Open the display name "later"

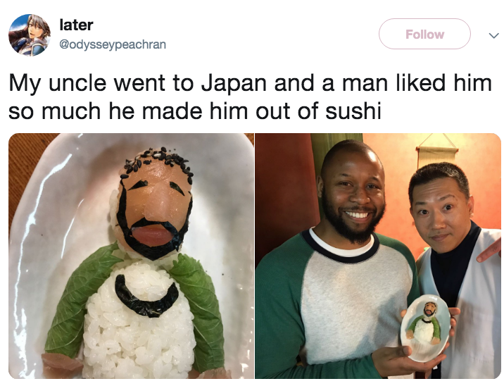[x=76, y=25]
